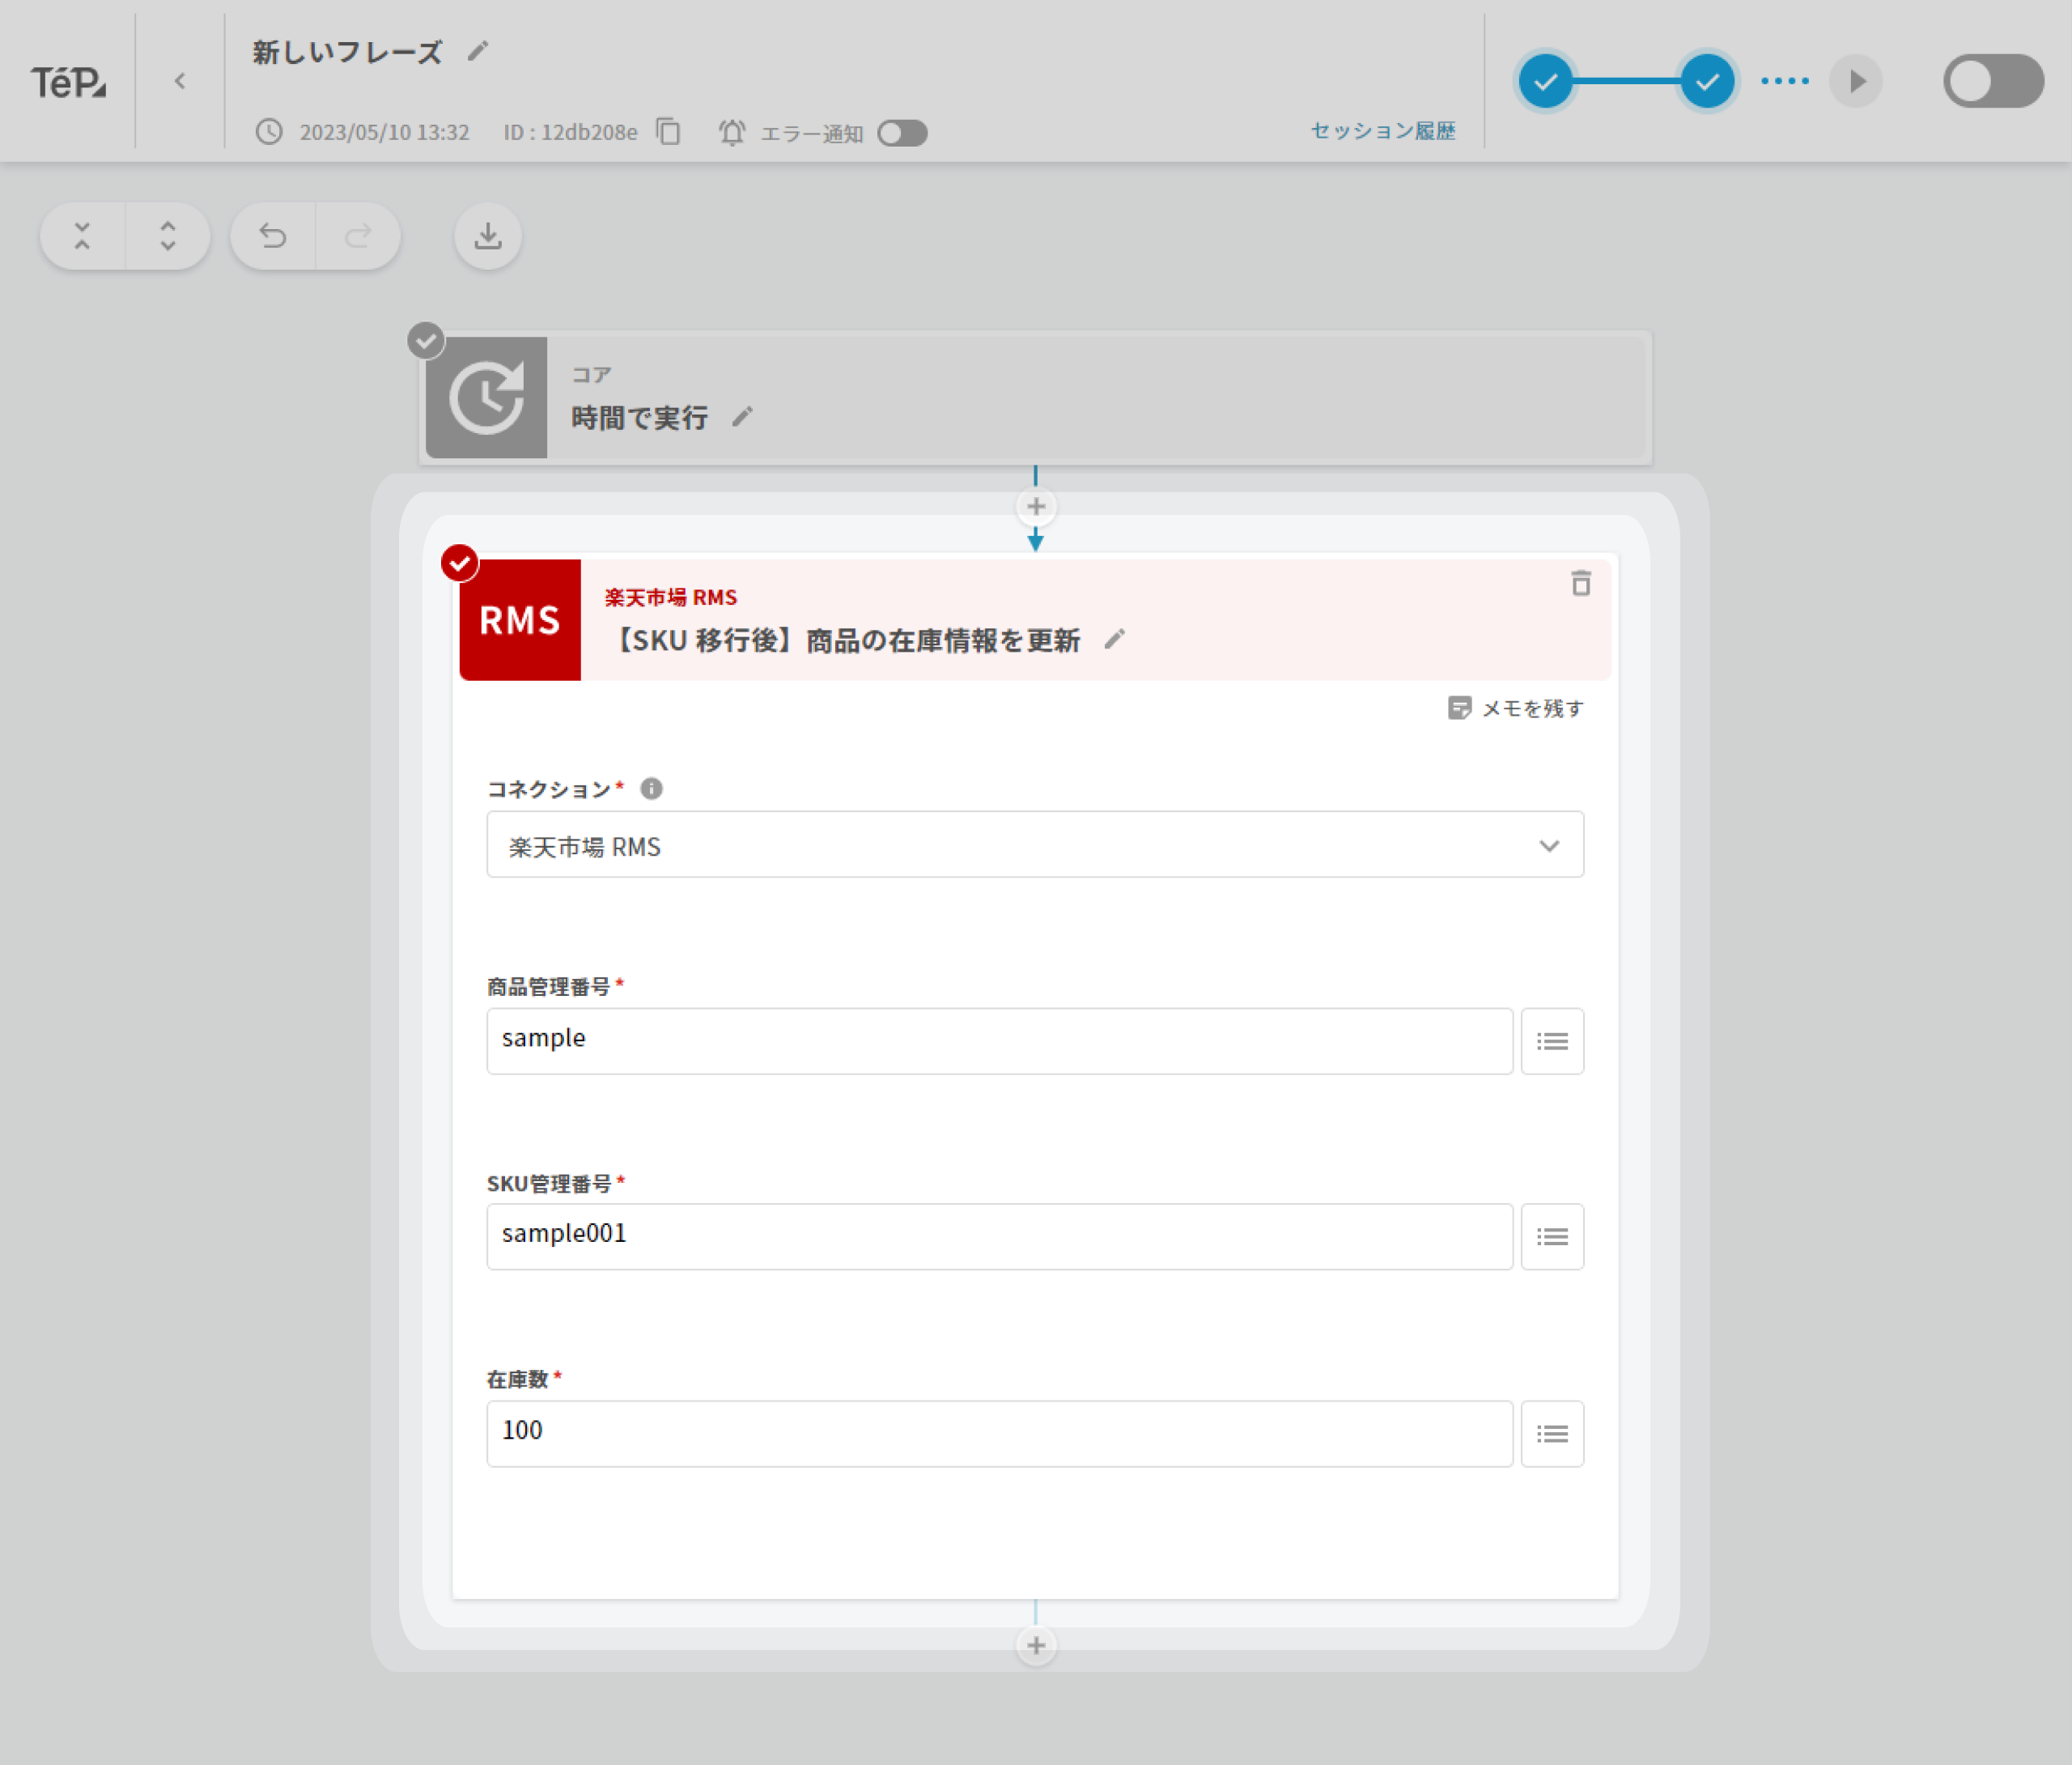The width and height of the screenshot is (2072, 1765).
Task: Click the download flow icon
Action: 488,236
